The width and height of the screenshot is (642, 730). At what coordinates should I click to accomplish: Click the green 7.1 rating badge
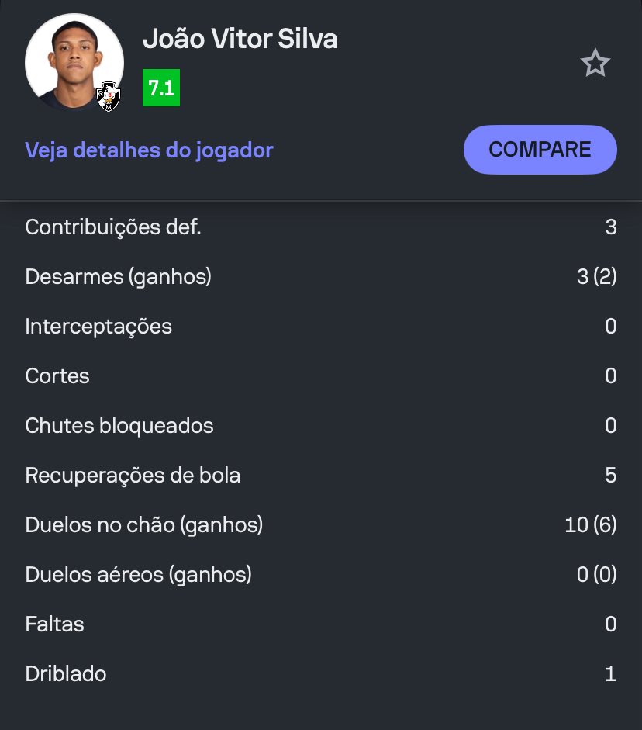click(161, 88)
